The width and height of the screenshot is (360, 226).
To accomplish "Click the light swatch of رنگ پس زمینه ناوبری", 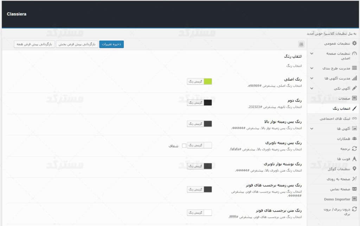I will [x=208, y=145].
